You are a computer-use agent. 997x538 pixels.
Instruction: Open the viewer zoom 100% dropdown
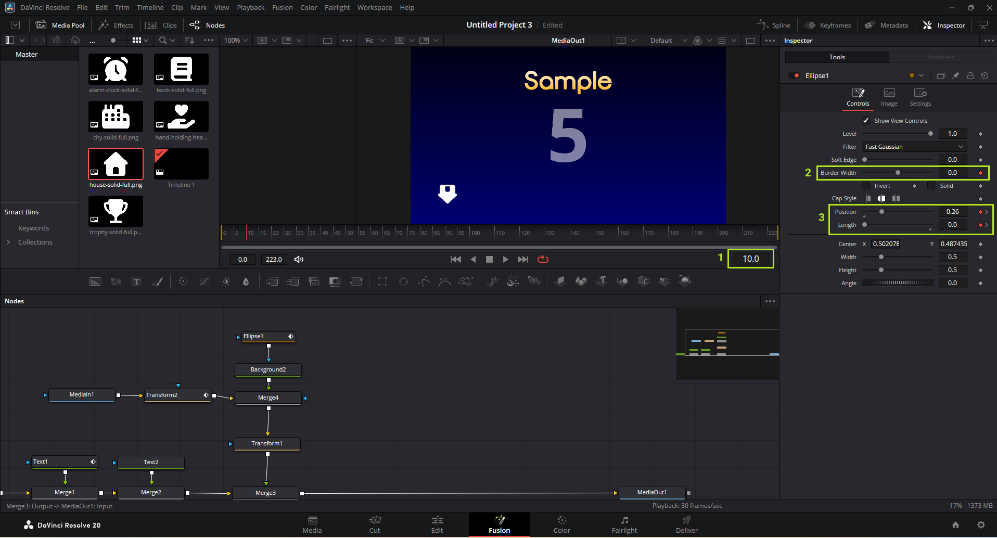click(x=236, y=41)
